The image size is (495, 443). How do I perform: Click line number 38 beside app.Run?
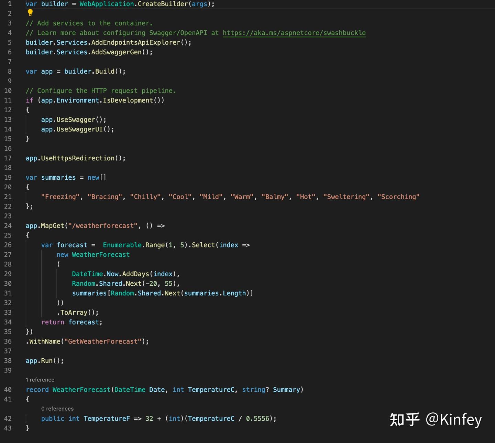click(x=8, y=360)
